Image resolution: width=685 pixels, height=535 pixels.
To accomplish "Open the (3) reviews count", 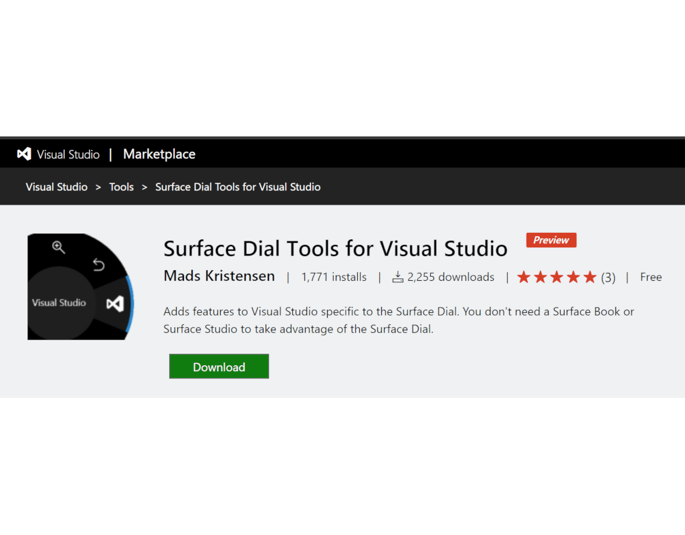I will click(608, 278).
